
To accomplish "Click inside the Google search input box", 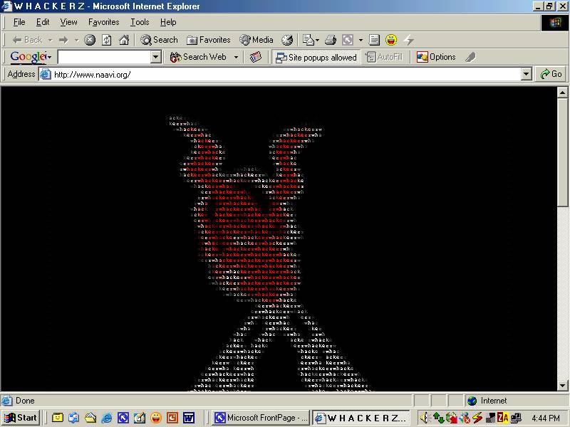I will point(104,57).
